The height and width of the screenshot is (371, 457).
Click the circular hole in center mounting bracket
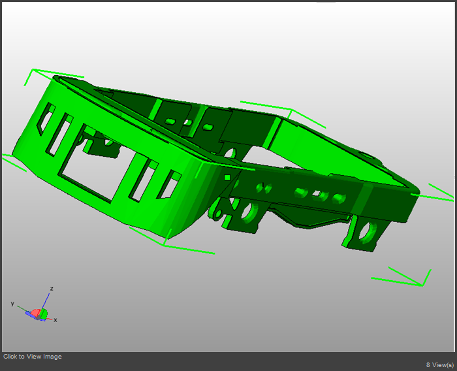247,212
